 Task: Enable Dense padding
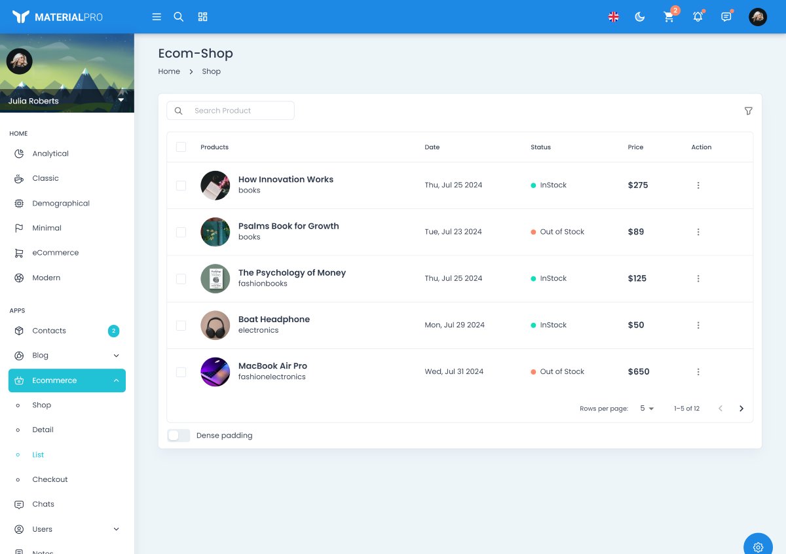coord(178,435)
